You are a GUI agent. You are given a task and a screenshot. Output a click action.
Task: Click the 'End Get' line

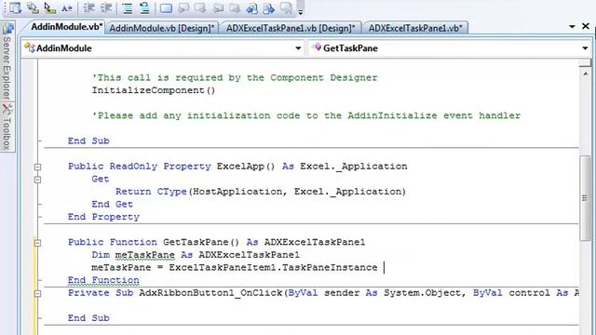coord(112,205)
